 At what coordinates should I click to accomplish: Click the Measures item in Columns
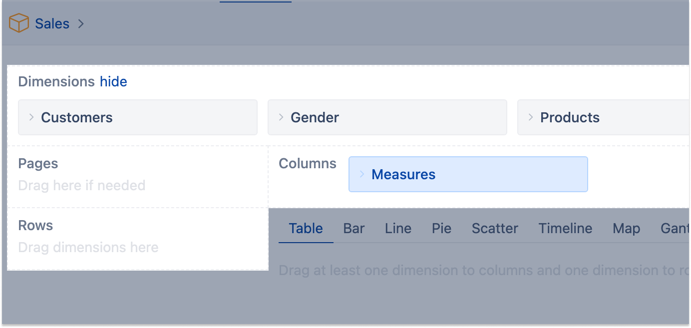pyautogui.click(x=468, y=174)
